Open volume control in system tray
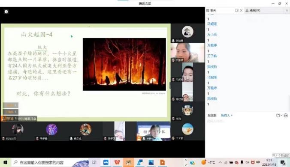This screenshot has width=290, height=167. [247, 162]
